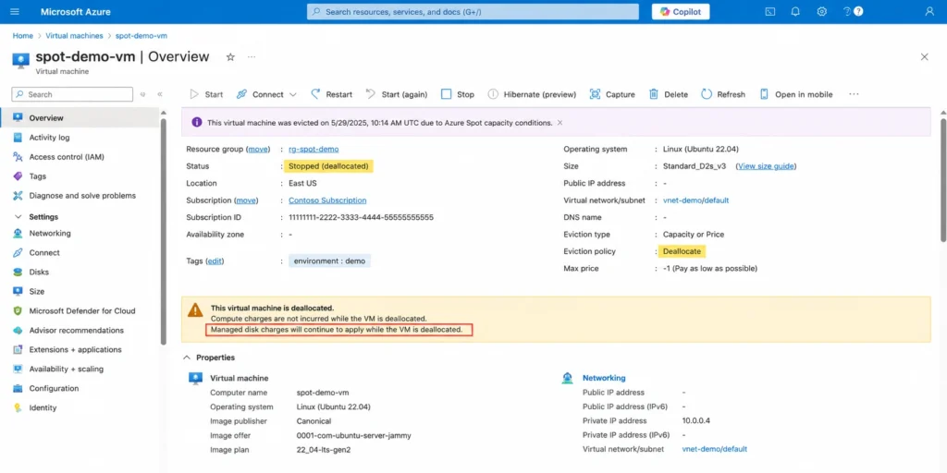Image resolution: width=947 pixels, height=473 pixels.
Task: Click move link beside Resource group
Action: [x=258, y=149]
